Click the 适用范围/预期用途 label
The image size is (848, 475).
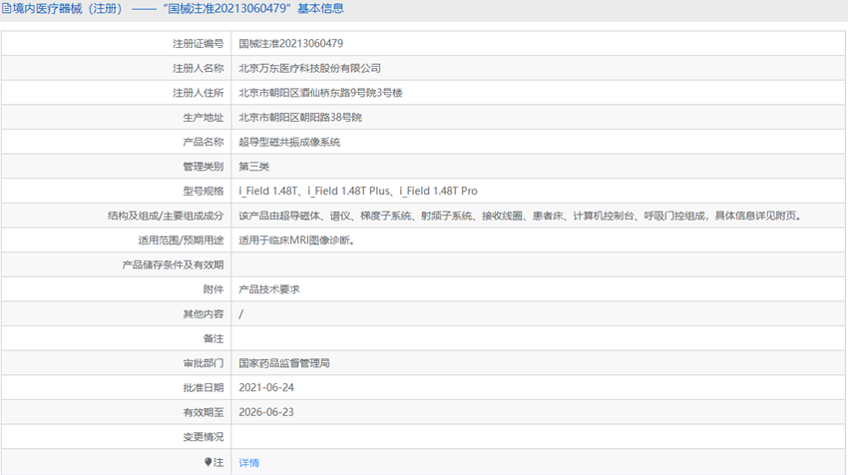click(181, 240)
